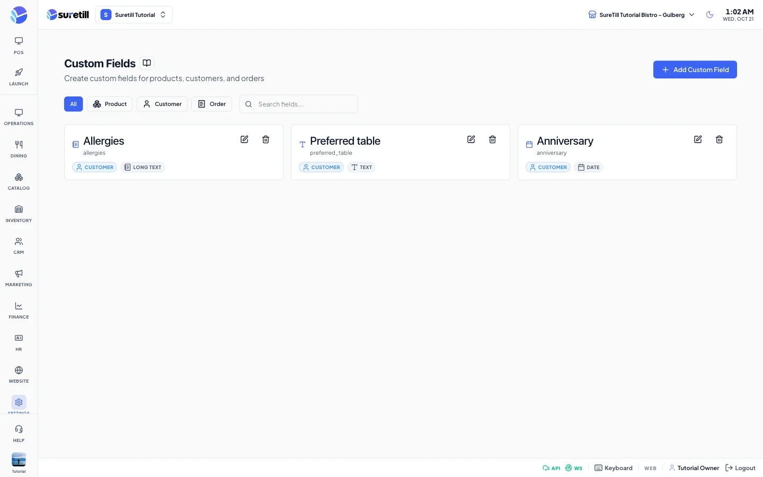
Task: Open Help headset icon
Action: click(19, 434)
